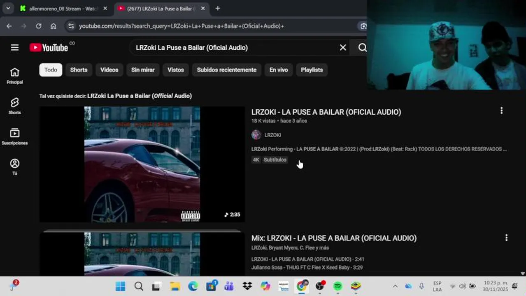
Task: Select the Vistos filter chip
Action: 176,70
